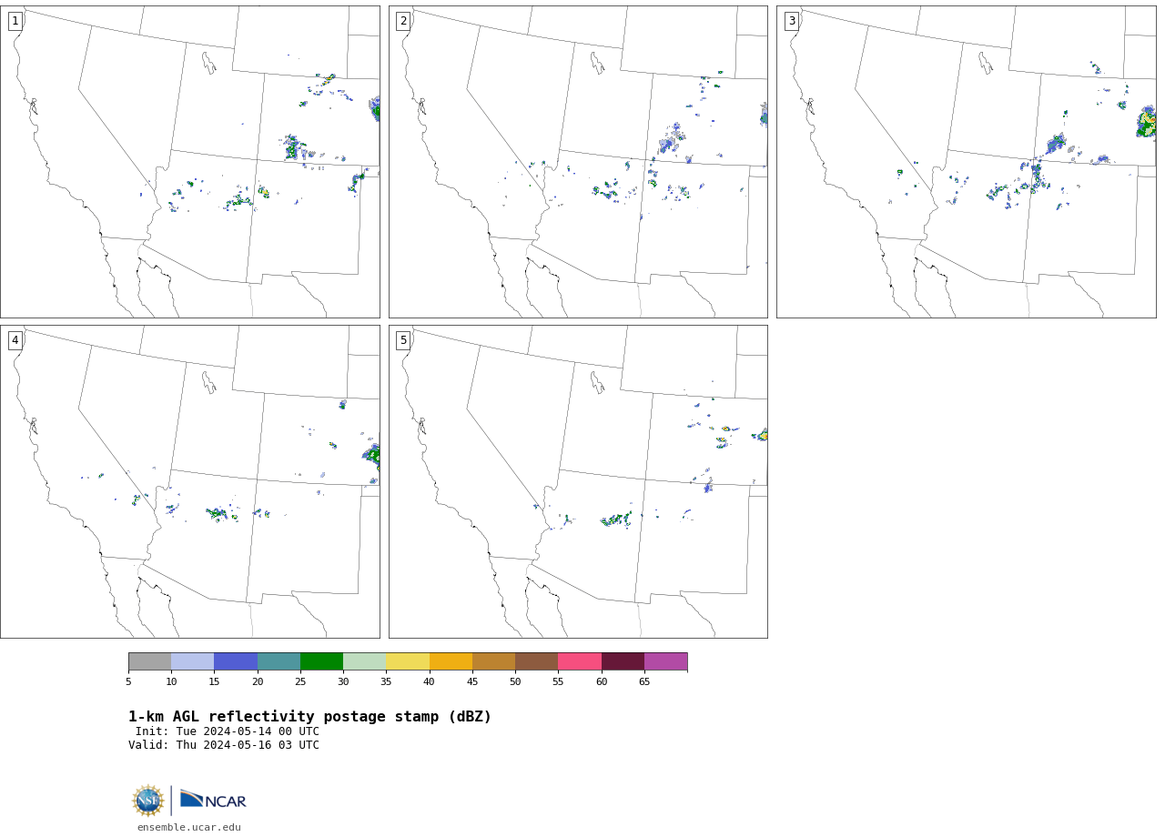Click the panel number 2 label

tap(403, 21)
